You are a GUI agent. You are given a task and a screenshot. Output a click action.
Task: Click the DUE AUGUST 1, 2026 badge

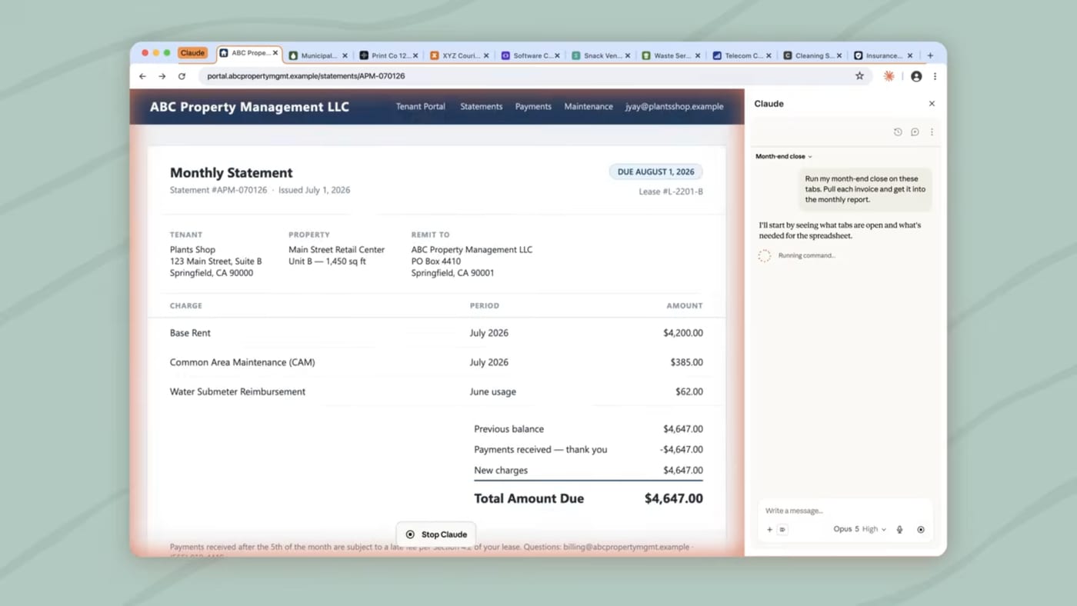click(x=656, y=171)
